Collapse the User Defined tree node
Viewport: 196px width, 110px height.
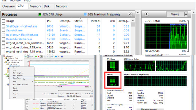pyautogui.click(x=6, y=64)
